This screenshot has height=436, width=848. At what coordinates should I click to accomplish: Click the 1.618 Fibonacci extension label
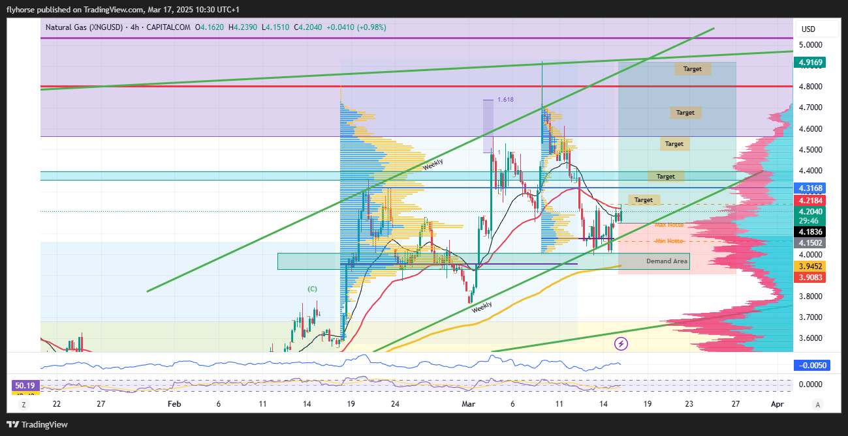505,100
